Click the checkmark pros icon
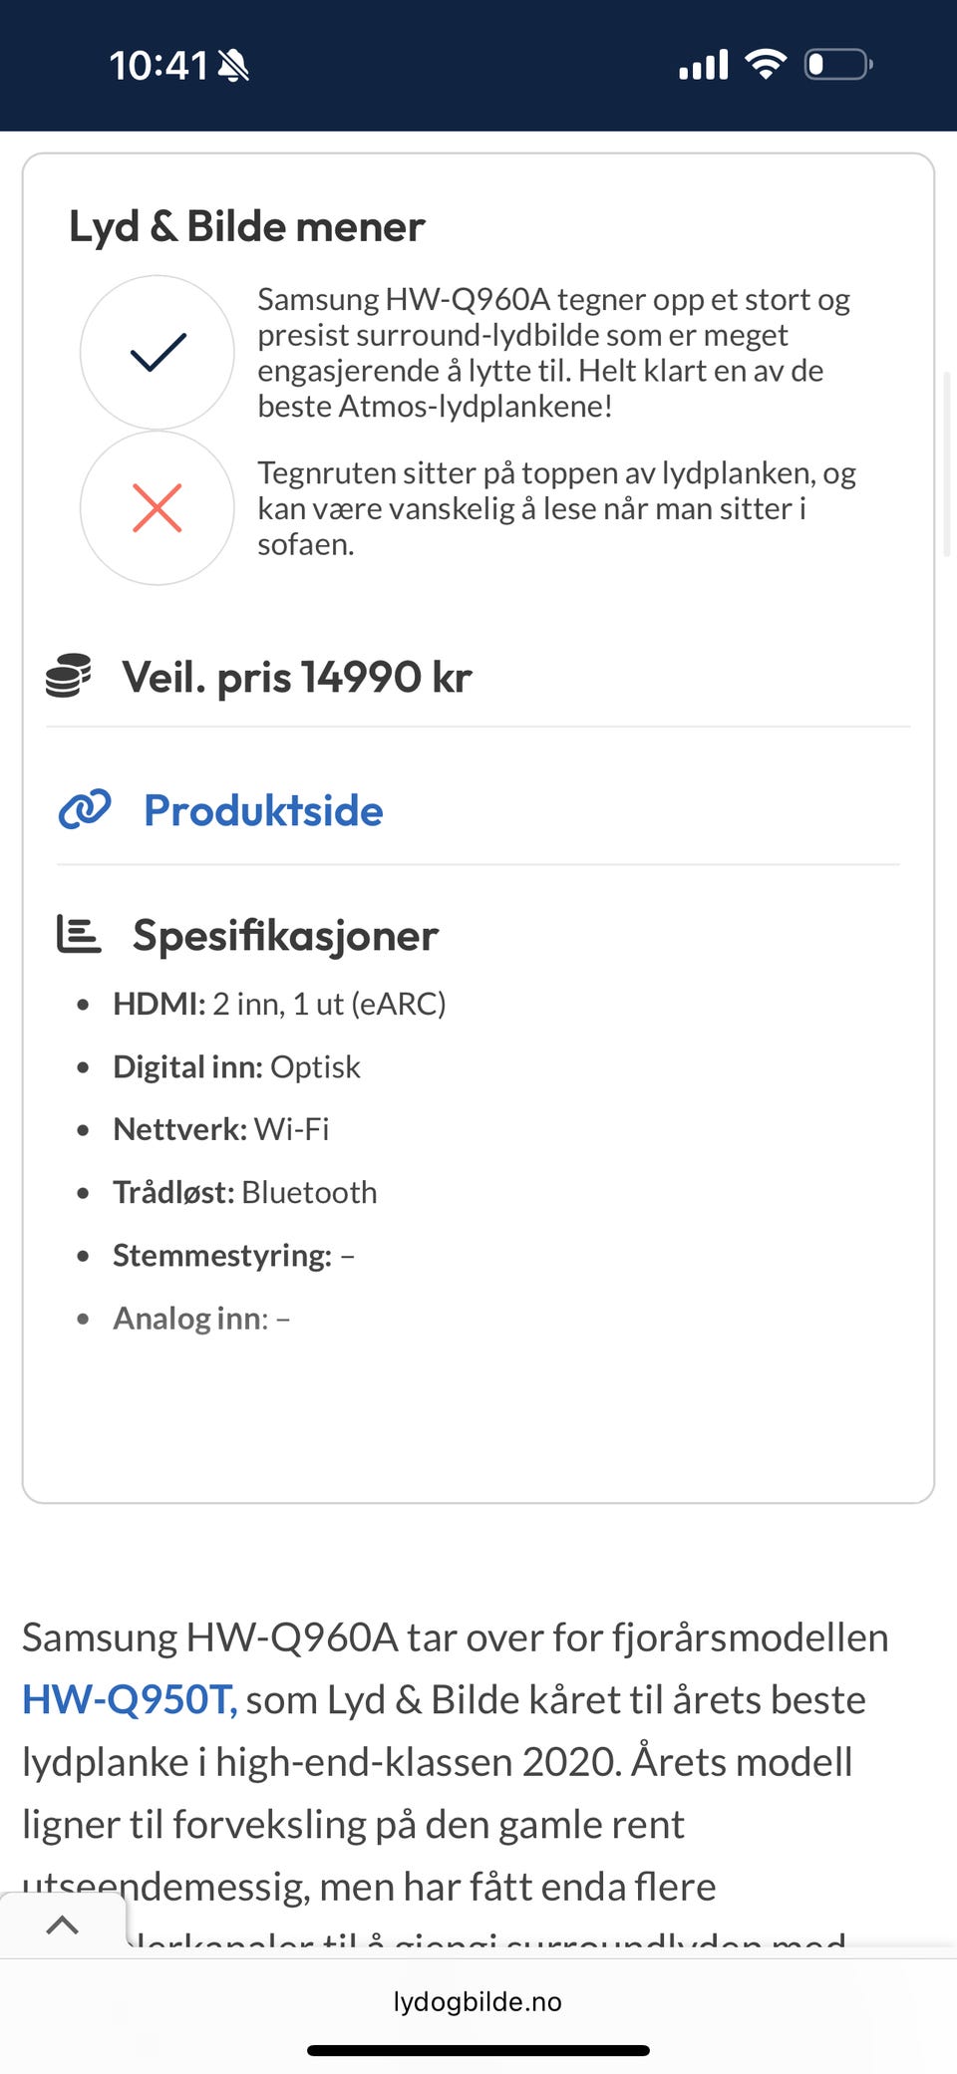Screen dimensions: 957x2074 [157, 353]
